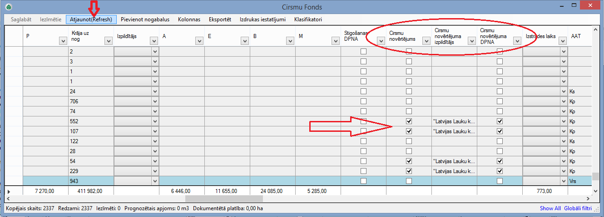Expand Izstrādes laiks combo box in row 28
The height and width of the screenshot is (217, 604).
(x=564, y=151)
